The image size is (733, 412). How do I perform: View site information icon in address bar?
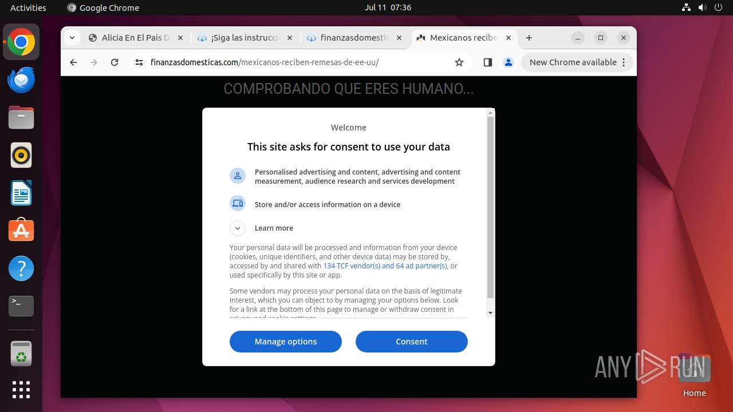139,62
